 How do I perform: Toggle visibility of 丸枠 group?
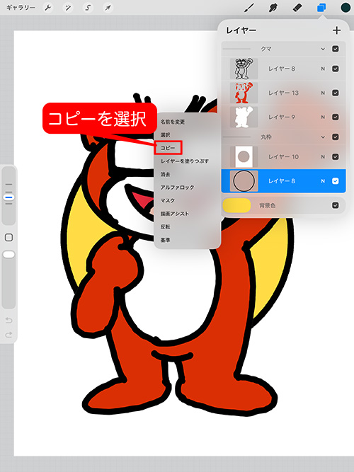(x=336, y=137)
